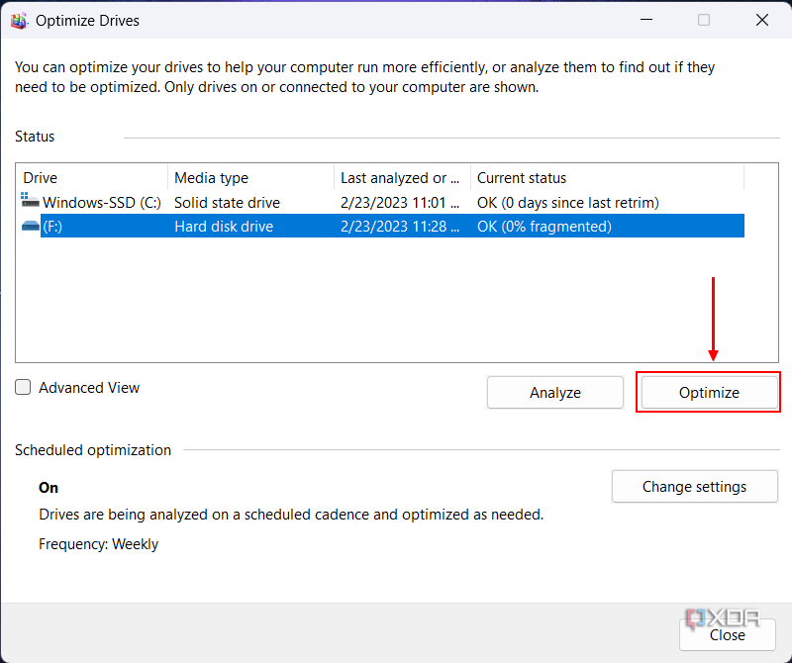
Task: Click the XDA watermark logo
Action: [x=722, y=616]
